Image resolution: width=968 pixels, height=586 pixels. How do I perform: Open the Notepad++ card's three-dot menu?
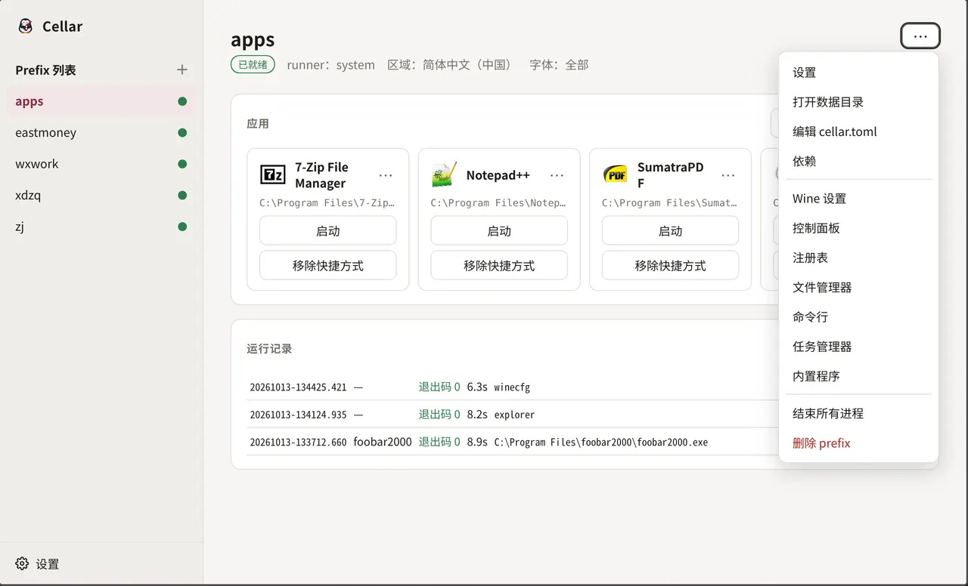[557, 175]
